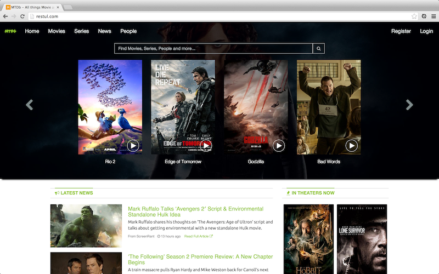The image size is (439, 274).
Task: Click the Login link
Action: [x=426, y=31]
